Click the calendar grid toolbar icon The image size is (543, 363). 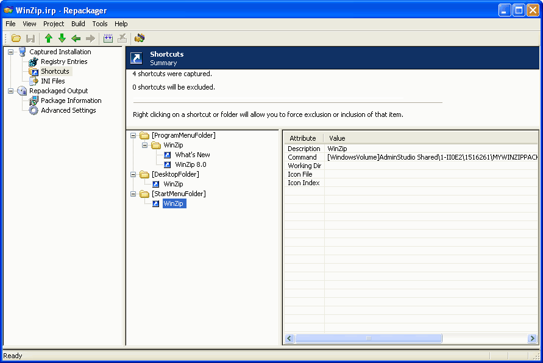tap(108, 38)
